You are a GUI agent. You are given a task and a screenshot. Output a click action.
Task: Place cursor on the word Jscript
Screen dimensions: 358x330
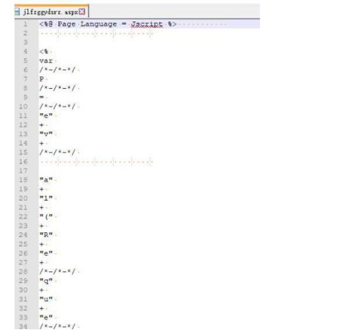[147, 24]
